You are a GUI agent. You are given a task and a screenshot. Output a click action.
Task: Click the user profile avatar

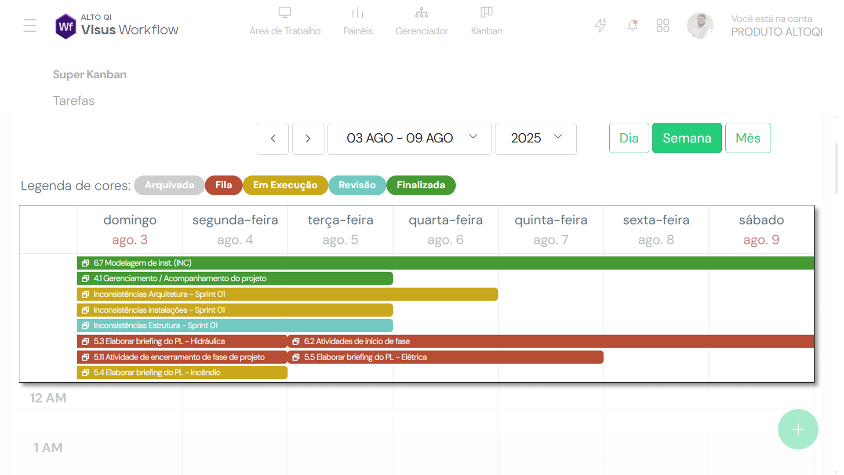click(700, 26)
